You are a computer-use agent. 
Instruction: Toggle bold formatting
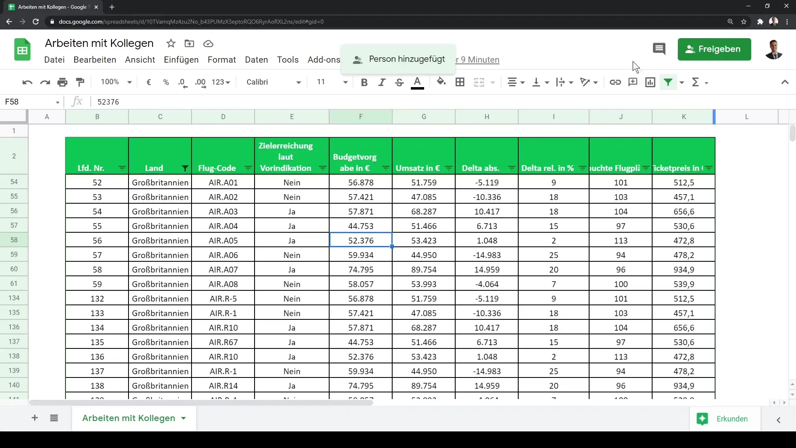point(364,82)
